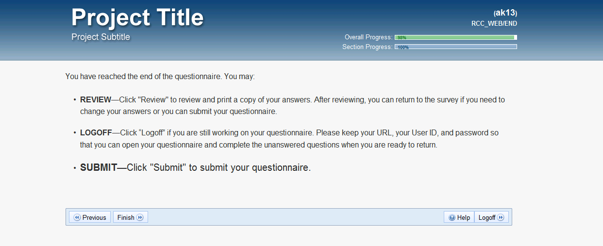Screen dimensions: 603x246
Task: Click the double-right arrow icon beside Finish
Action: [140, 217]
